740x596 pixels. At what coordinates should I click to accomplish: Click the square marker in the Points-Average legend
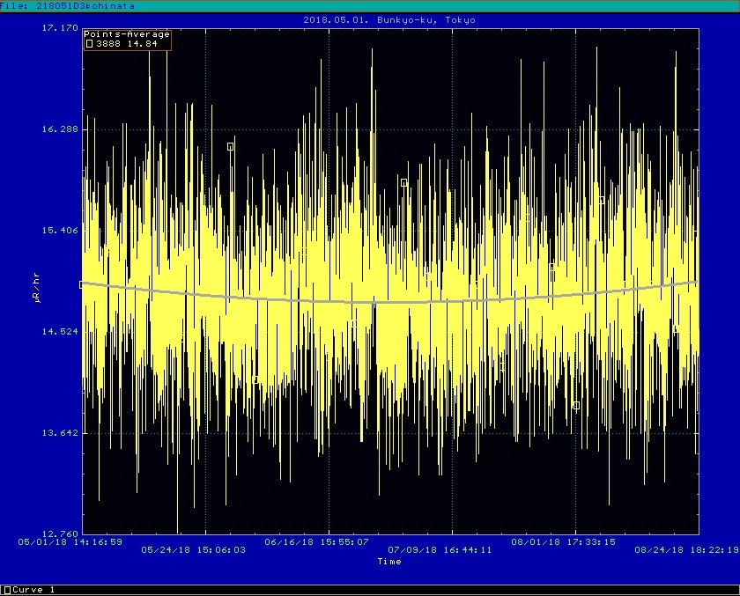tap(89, 43)
